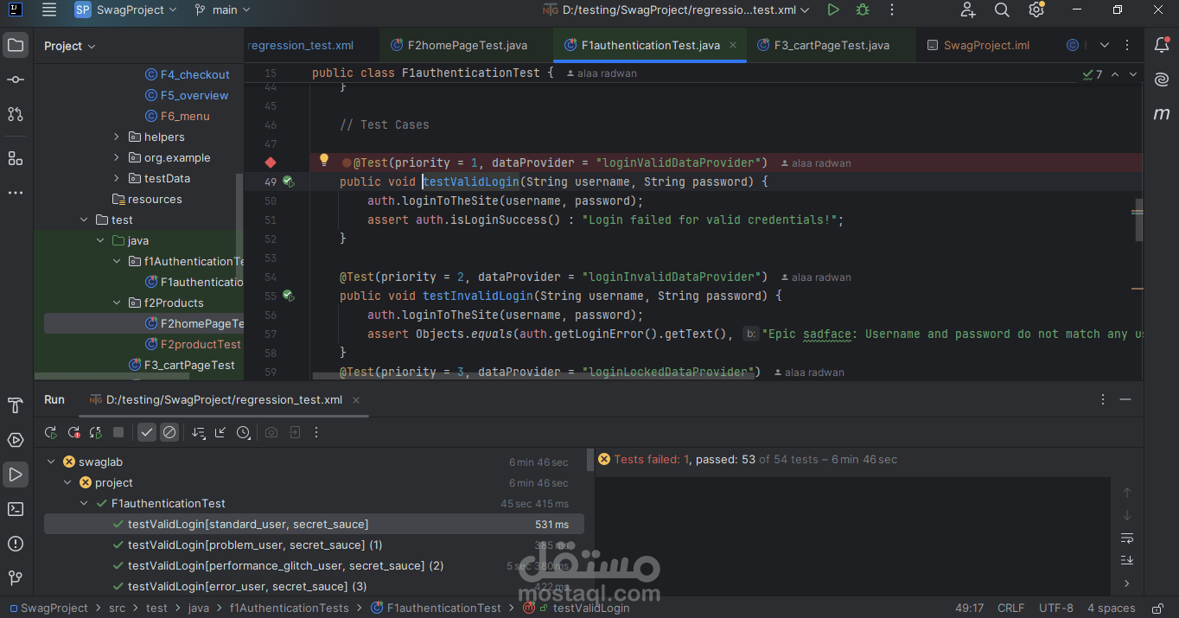This screenshot has height=618, width=1179.
Task: Open F6_menu in project tree
Action: 178,116
